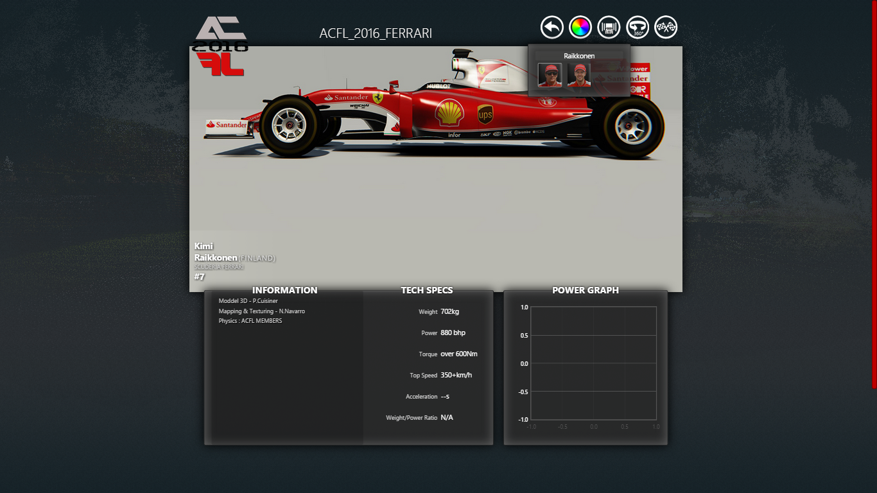Screen dimensions: 877x493
Task: Click the POWER GRAPH heading
Action: pos(586,290)
